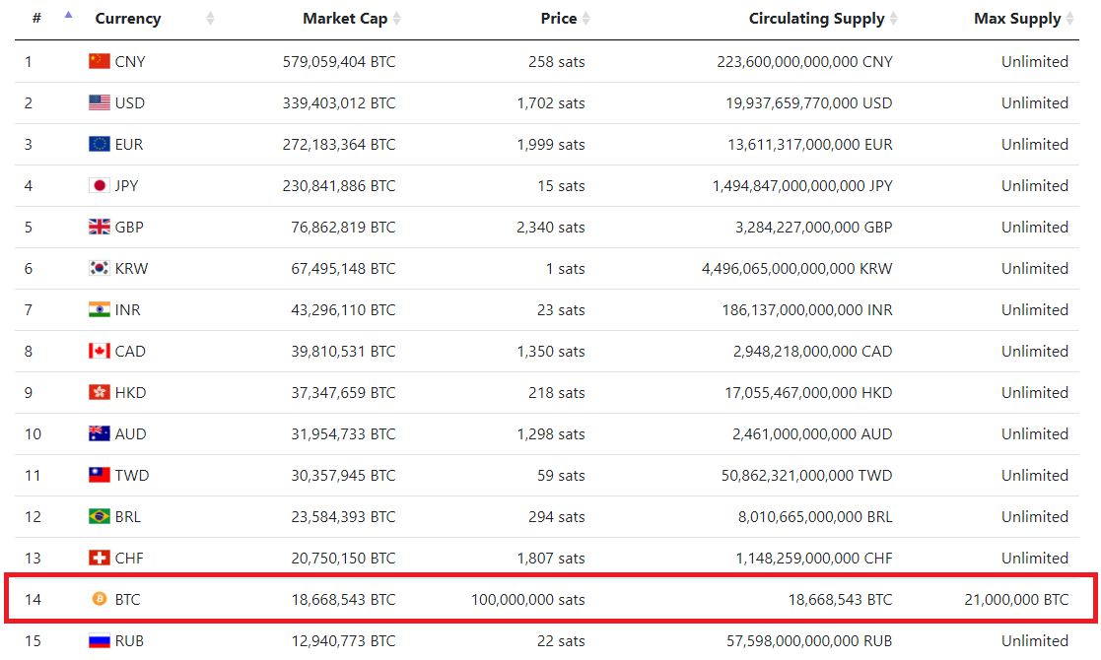This screenshot has height=660, width=1101.
Task: Open the CHF currency name
Action: [x=129, y=559]
